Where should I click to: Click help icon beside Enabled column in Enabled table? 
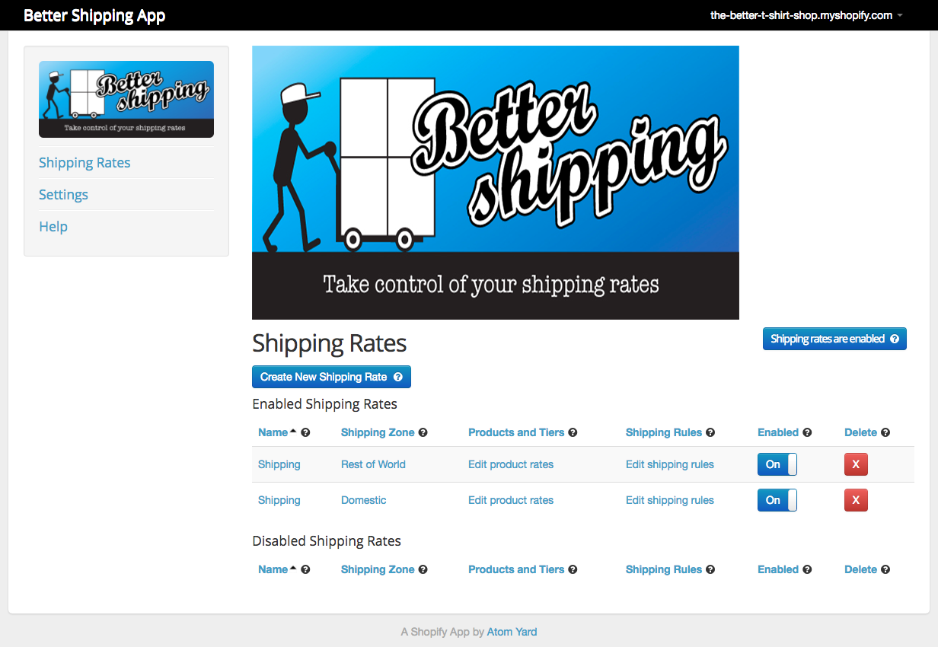807,432
